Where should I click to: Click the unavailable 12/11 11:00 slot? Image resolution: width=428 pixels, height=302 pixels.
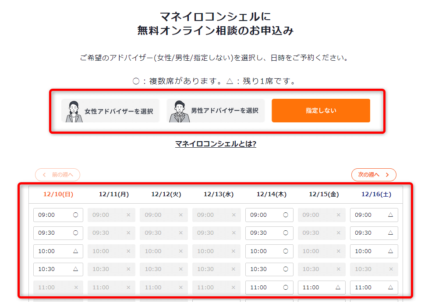pos(111,287)
